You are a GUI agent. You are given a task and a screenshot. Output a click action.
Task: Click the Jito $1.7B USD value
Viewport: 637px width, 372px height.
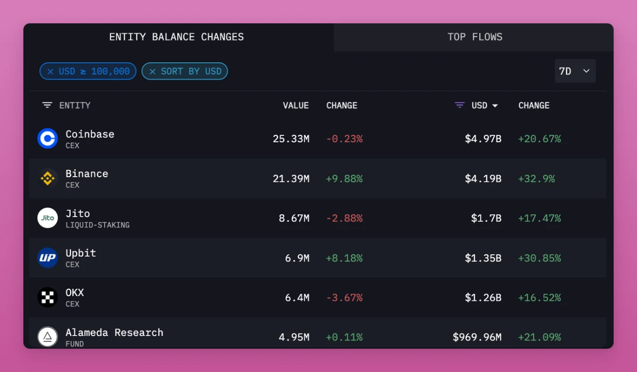(x=486, y=218)
